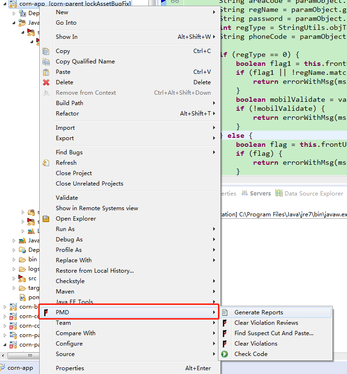The height and width of the screenshot is (374, 347).
Task: Open the Compare With submenu
Action: coord(130,333)
